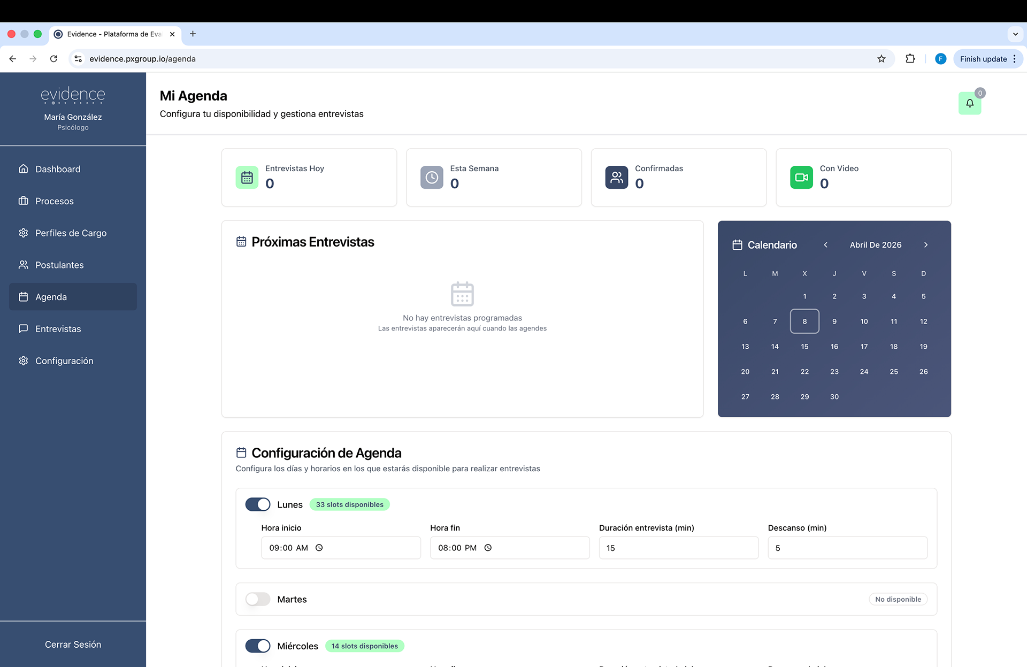The image size is (1027, 667).
Task: Reload the page
Action: coord(53,59)
